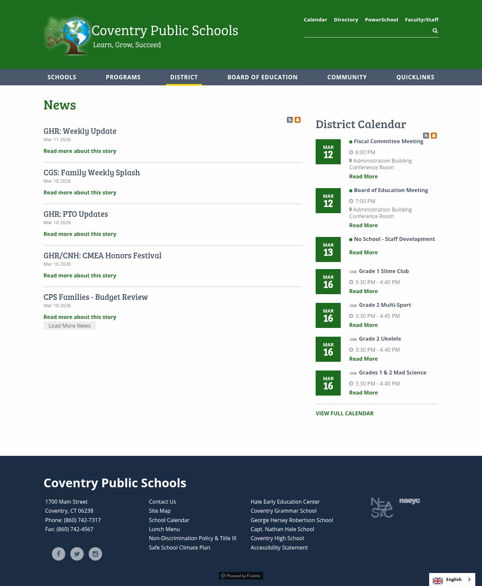Viewport: 482px width, 586px height.
Task: Open the Site Map footer link
Action: tap(160, 511)
